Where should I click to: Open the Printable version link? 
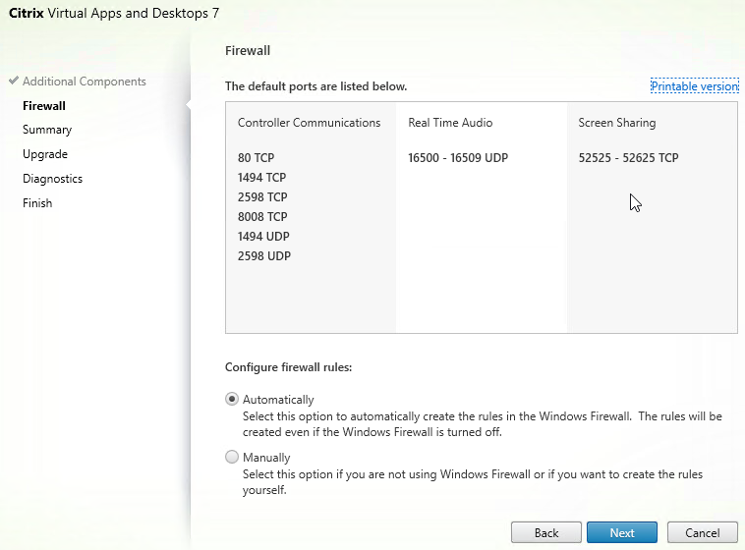pos(695,86)
